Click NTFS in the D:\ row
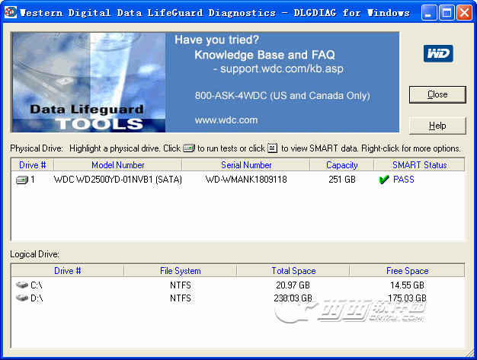477x360 pixels. [181, 298]
